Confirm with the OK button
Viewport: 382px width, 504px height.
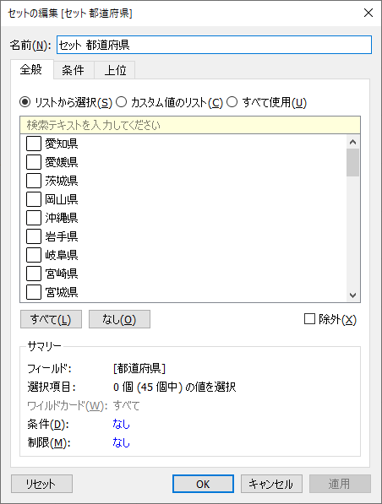203,484
